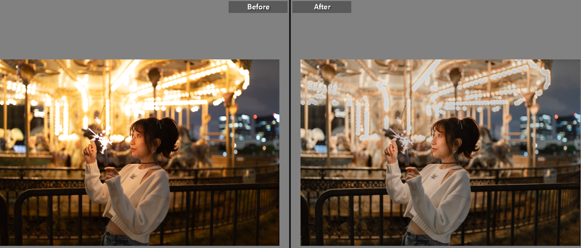Click the black choker necklace in After photo
Screen dimensions: 581x248
click(x=448, y=163)
